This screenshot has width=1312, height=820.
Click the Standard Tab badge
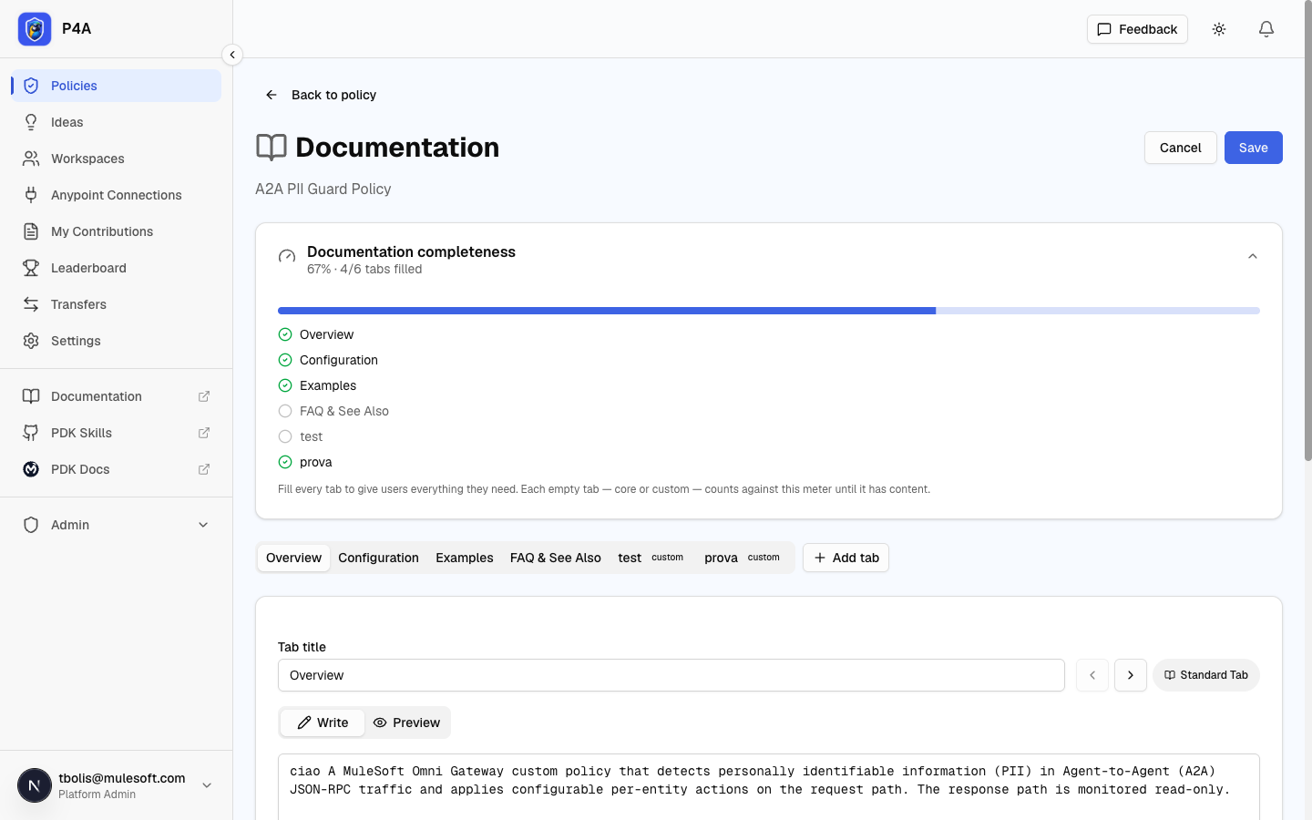click(x=1206, y=675)
